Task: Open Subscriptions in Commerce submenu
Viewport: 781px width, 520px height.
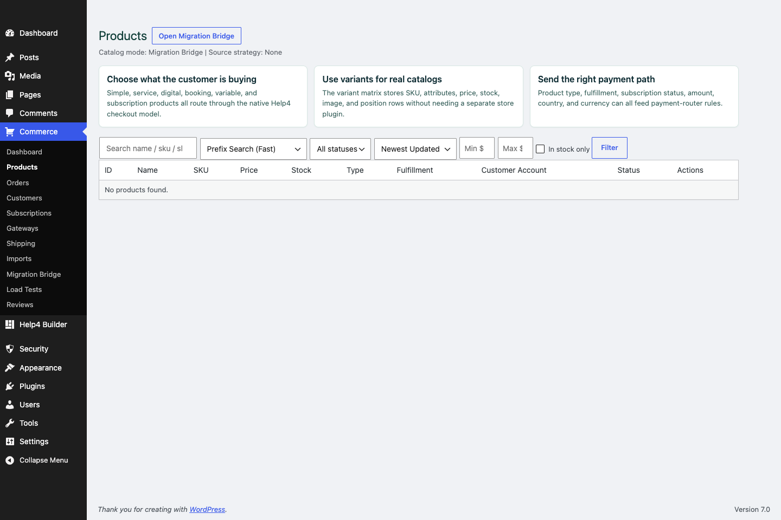Action: (x=29, y=213)
